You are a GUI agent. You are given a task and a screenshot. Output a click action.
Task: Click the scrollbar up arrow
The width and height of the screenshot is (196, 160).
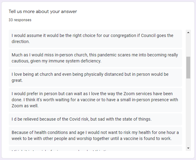coord(188,32)
